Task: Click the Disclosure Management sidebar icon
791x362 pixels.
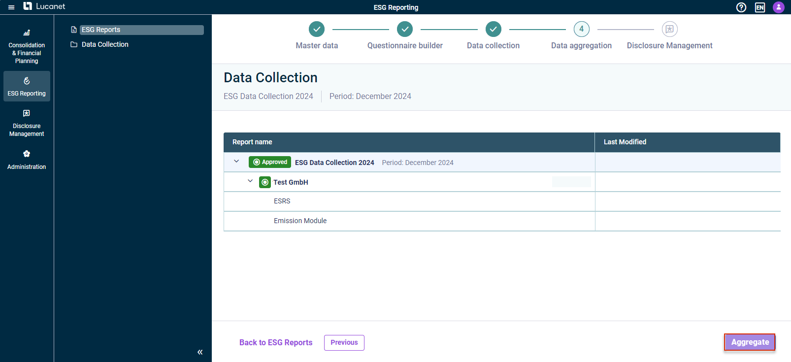Action: click(x=27, y=113)
